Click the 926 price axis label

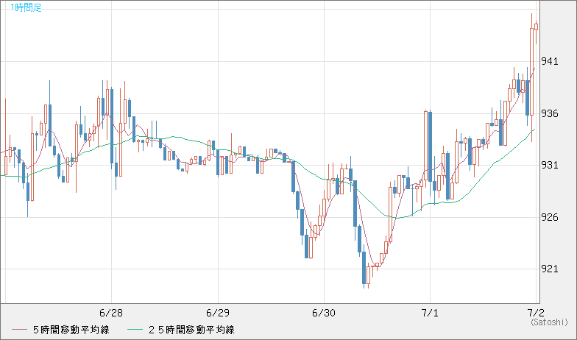(x=550, y=218)
